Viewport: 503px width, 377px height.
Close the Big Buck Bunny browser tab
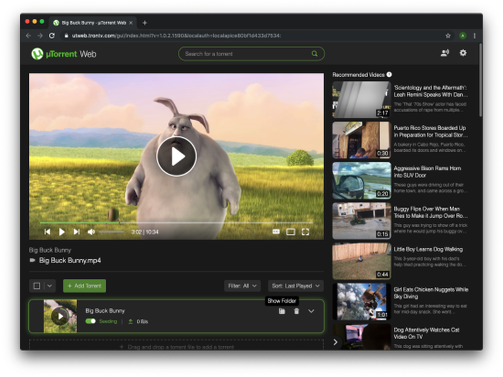131,23
